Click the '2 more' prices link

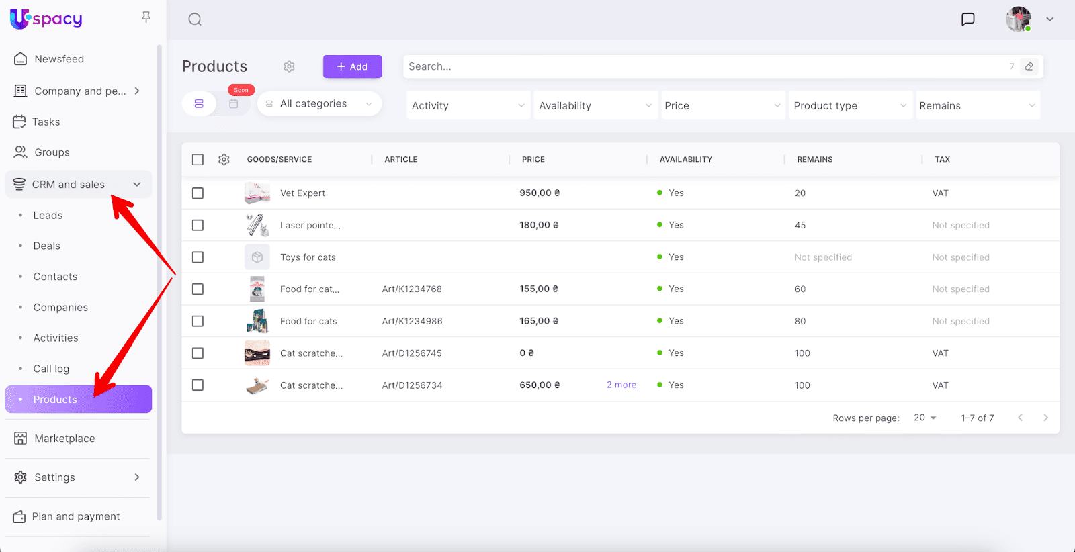621,385
